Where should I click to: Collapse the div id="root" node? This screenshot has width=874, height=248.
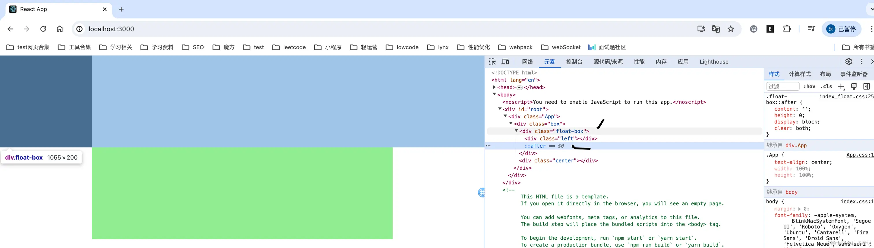500,109
